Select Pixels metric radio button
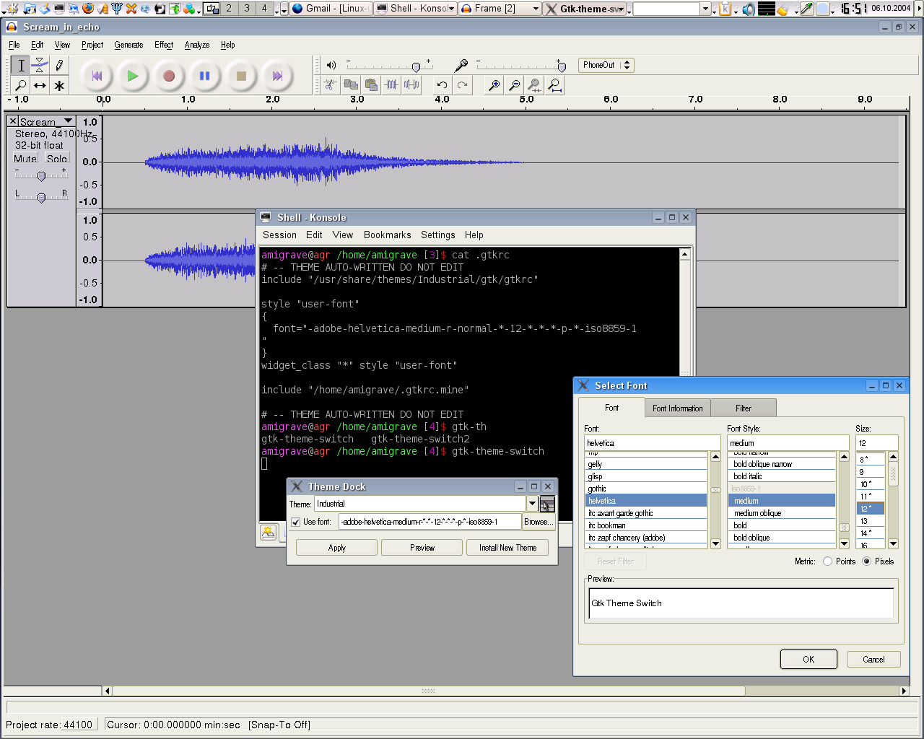 [x=867, y=561]
